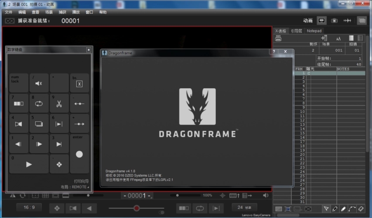This screenshot has height=218, width=372.
Task: Open the 16:9 aspect ratio selector
Action: (30, 208)
